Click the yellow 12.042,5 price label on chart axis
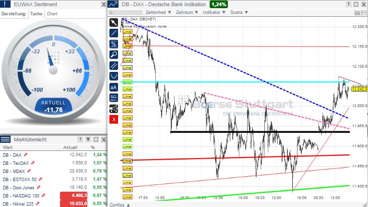The width and height of the screenshot is (368, 207). click(x=359, y=89)
